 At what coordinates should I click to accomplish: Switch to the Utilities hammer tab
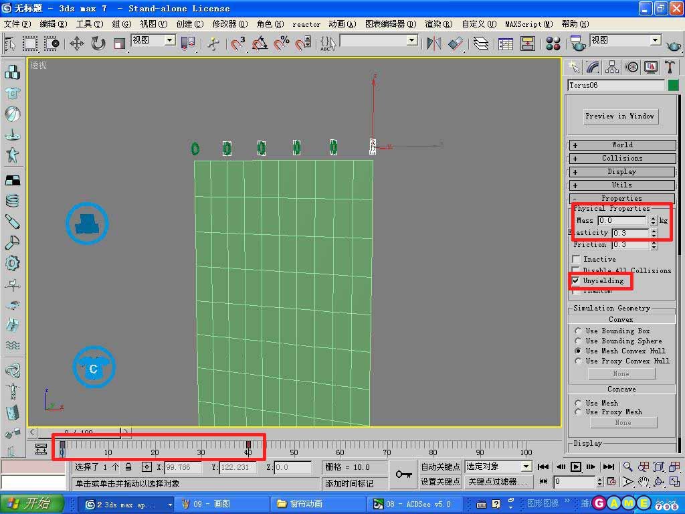click(x=670, y=67)
